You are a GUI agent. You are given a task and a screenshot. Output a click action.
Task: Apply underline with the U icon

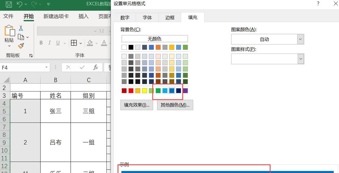[58, 43]
